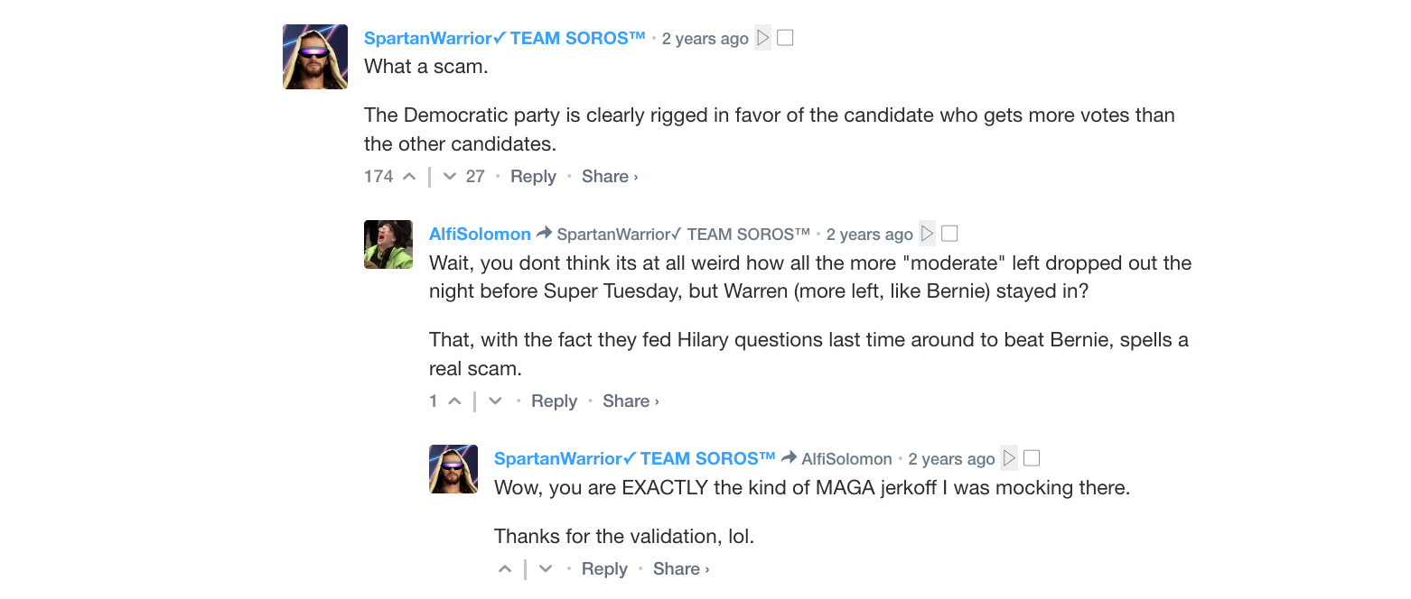Open AlfiSolomon's profile via username link

point(480,234)
